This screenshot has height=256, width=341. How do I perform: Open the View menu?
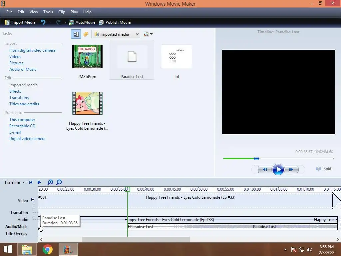pyautogui.click(x=34, y=12)
